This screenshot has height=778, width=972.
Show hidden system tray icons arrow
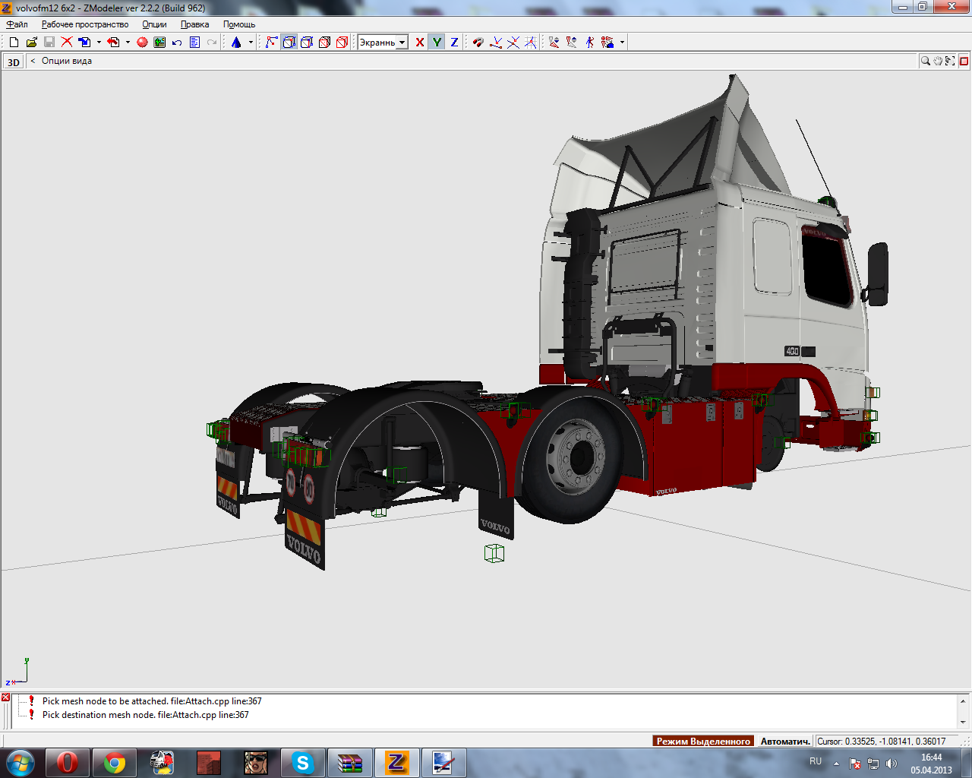(x=836, y=764)
